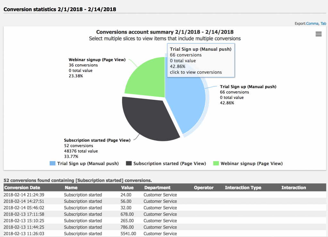Sort table by Interaction Type header
328x237 pixels.
click(243, 188)
